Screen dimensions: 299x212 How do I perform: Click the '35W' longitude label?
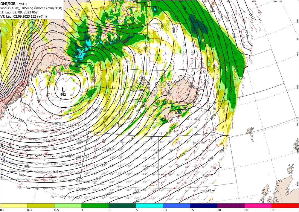(x=88, y=1)
